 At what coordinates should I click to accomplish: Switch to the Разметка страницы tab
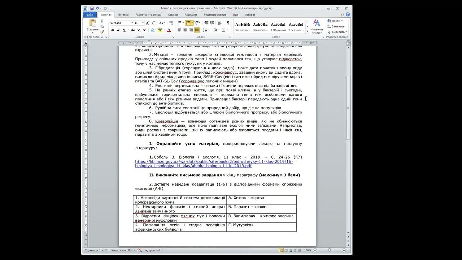(148, 14)
